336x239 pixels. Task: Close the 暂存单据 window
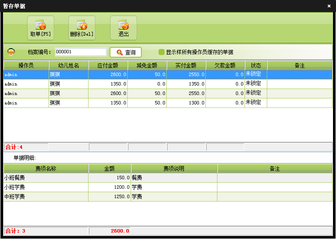coord(329,6)
